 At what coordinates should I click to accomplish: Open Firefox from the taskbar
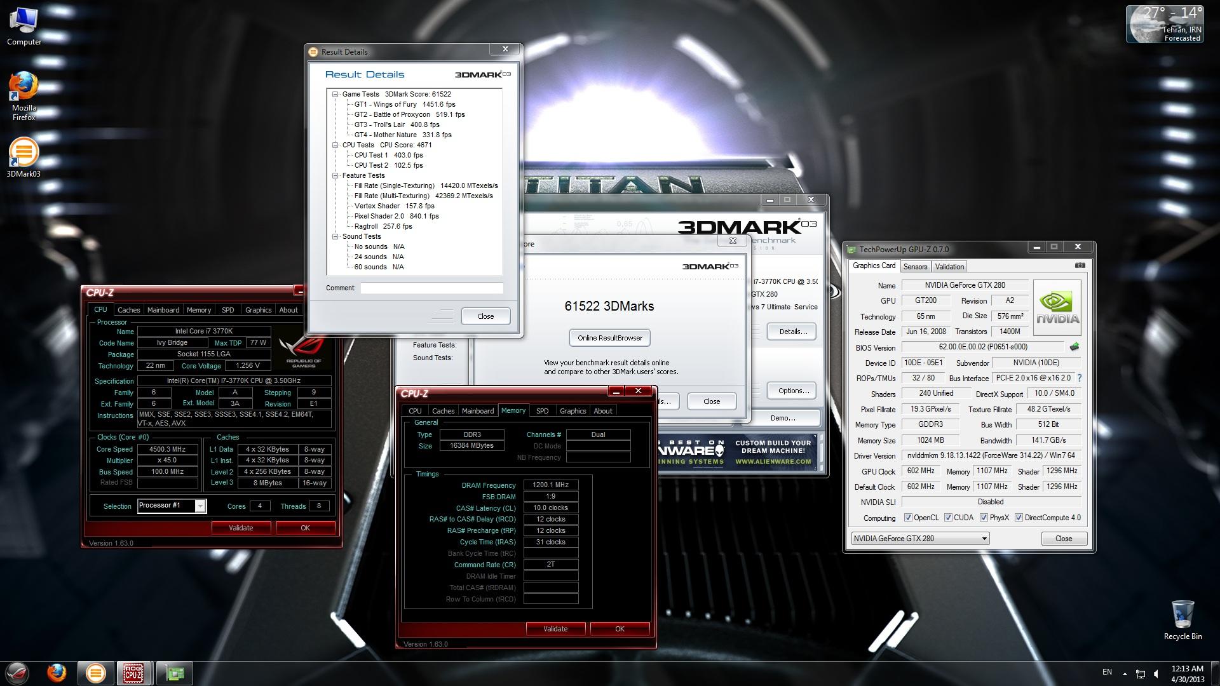[57, 673]
